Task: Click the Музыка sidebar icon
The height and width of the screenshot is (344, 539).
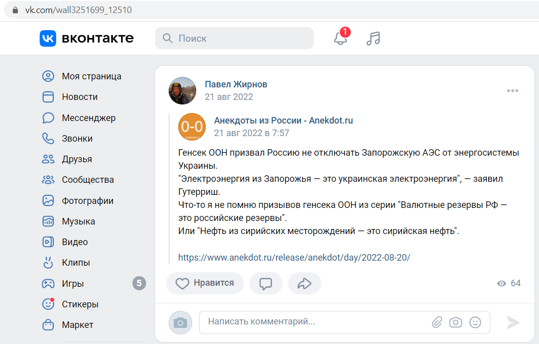Action: 48,221
